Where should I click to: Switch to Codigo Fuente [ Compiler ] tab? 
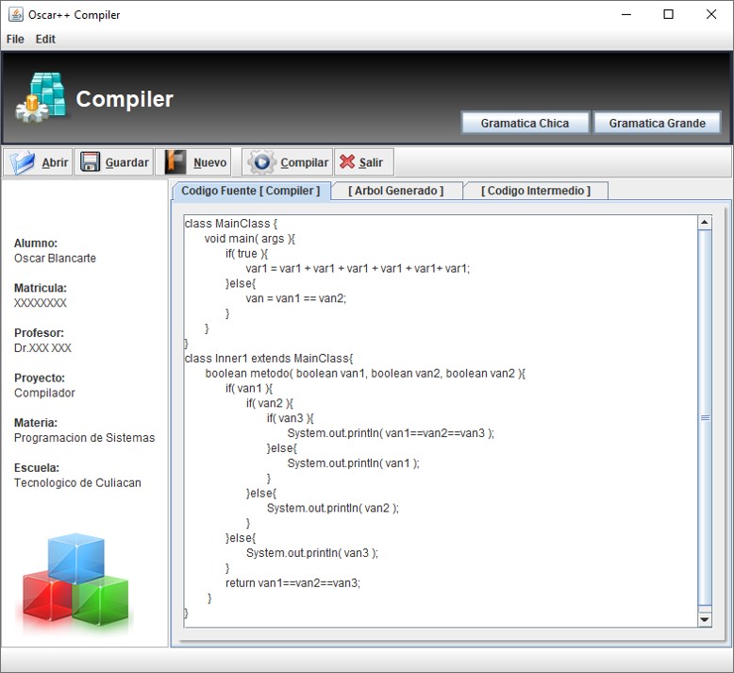pyautogui.click(x=251, y=191)
